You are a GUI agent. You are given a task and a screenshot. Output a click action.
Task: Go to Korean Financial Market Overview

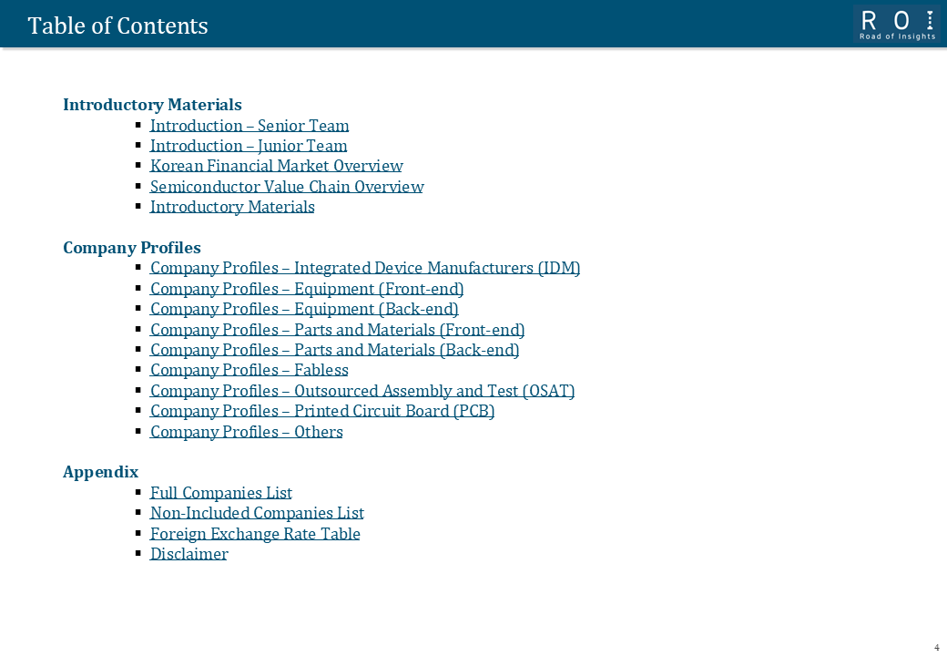[x=277, y=166]
